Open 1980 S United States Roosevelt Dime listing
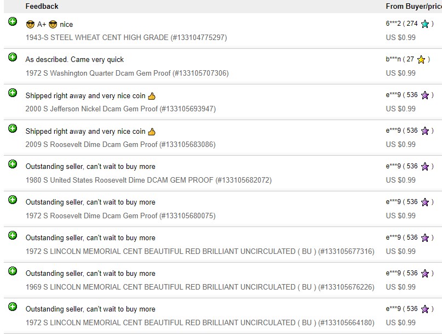Image resolution: width=442 pixels, height=334 pixels. pos(148,180)
